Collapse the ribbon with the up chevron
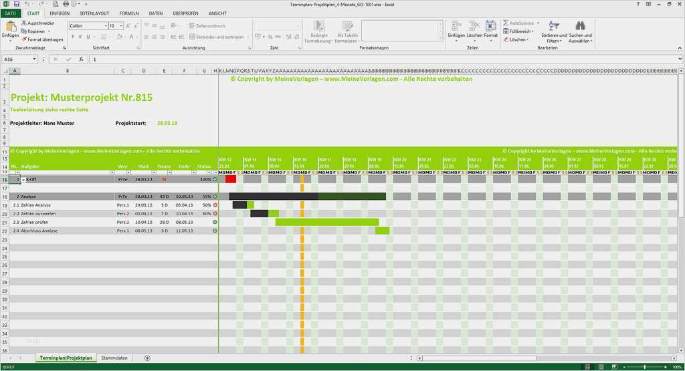This screenshot has height=371, width=685. [680, 47]
